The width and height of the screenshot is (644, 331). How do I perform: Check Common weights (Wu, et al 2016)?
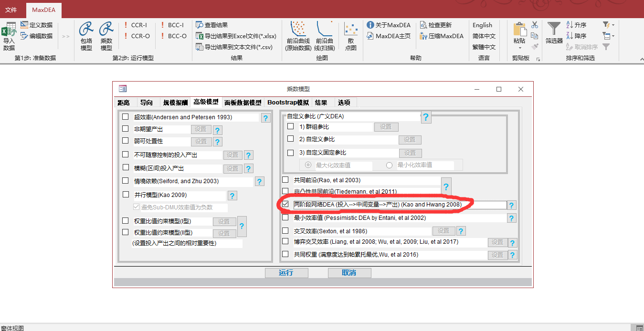pos(285,254)
